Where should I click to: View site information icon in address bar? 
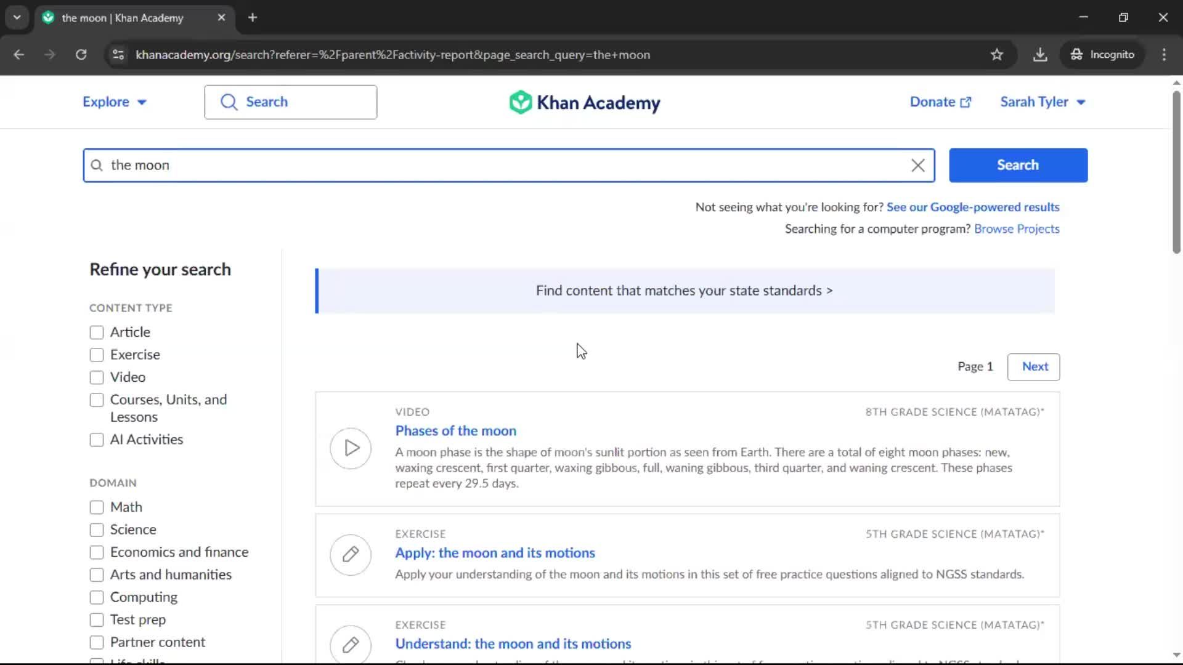(118, 55)
